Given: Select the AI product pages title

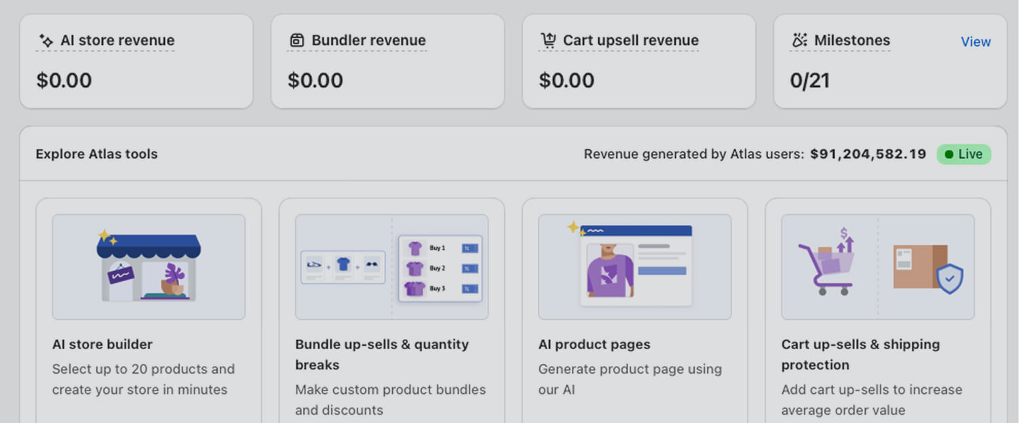Looking at the screenshot, I should pos(594,344).
